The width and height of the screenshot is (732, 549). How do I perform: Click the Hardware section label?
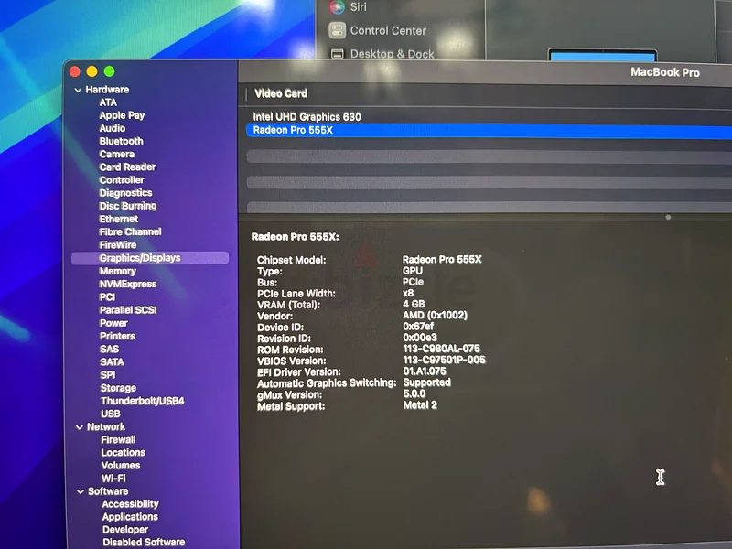(x=107, y=90)
